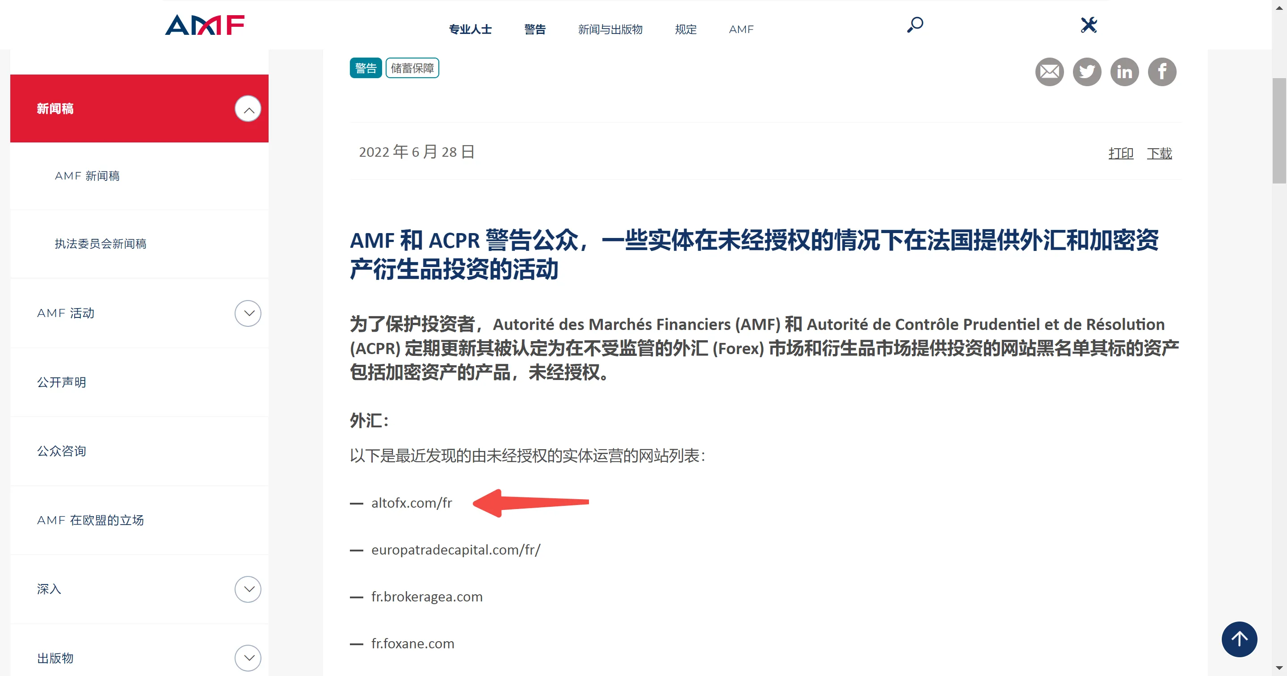This screenshot has width=1287, height=676.
Task: Click the 下载 download link
Action: coord(1159,153)
